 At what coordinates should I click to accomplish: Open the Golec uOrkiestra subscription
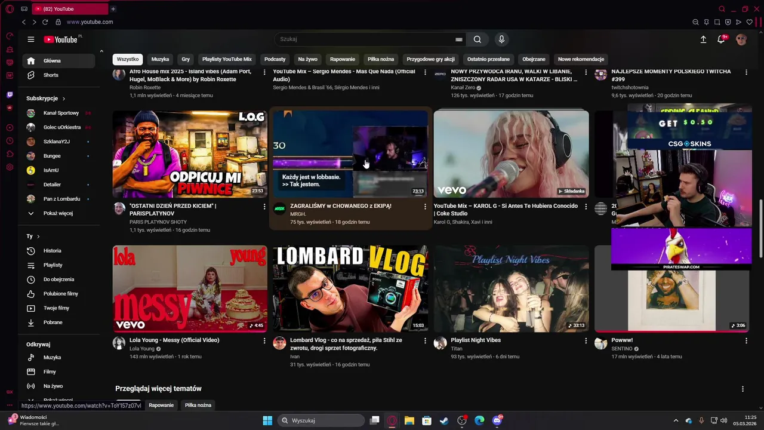(58, 127)
